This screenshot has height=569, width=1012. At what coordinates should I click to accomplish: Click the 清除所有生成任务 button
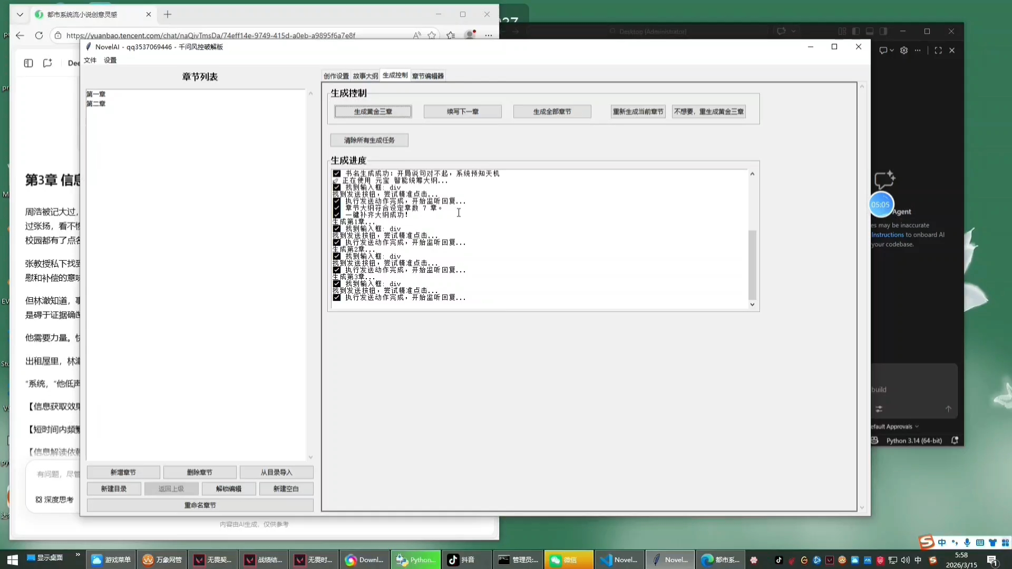(x=369, y=140)
